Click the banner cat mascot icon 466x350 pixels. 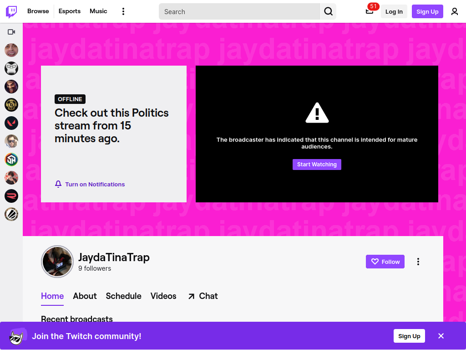tap(17, 336)
